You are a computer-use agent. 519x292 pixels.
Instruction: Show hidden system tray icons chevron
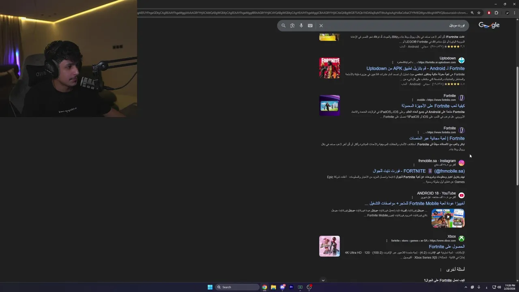point(466,287)
